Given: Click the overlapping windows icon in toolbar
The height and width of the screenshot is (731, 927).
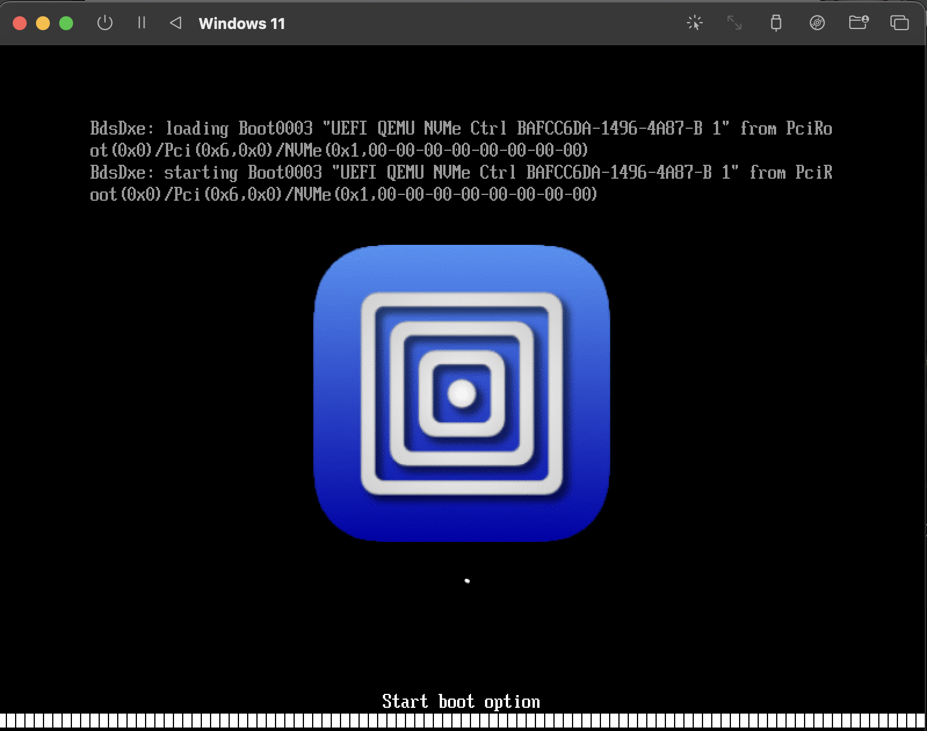Looking at the screenshot, I should 899,23.
